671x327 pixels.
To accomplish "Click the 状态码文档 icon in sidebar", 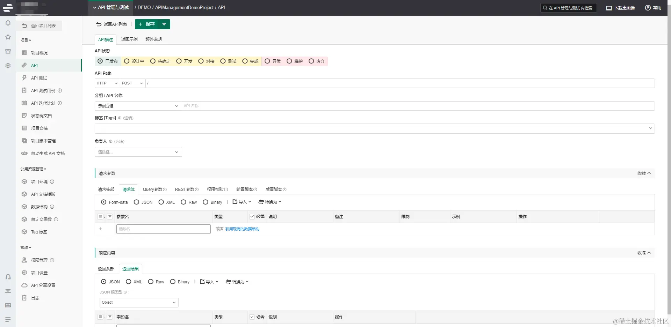I will [x=24, y=116].
